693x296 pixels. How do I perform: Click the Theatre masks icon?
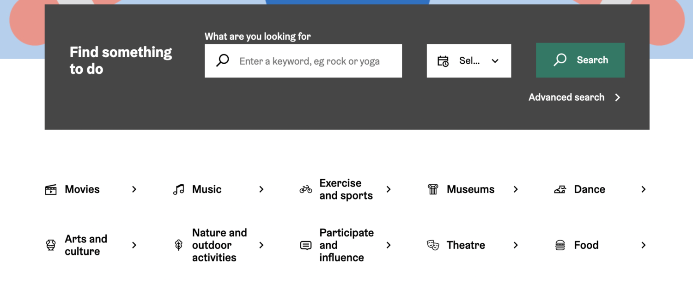click(x=433, y=245)
